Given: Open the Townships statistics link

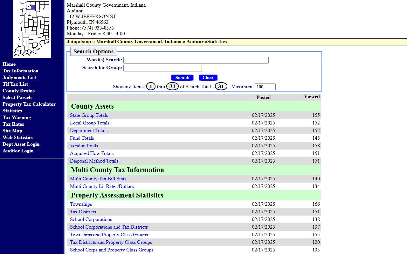Looking at the screenshot, I should [81, 204].
